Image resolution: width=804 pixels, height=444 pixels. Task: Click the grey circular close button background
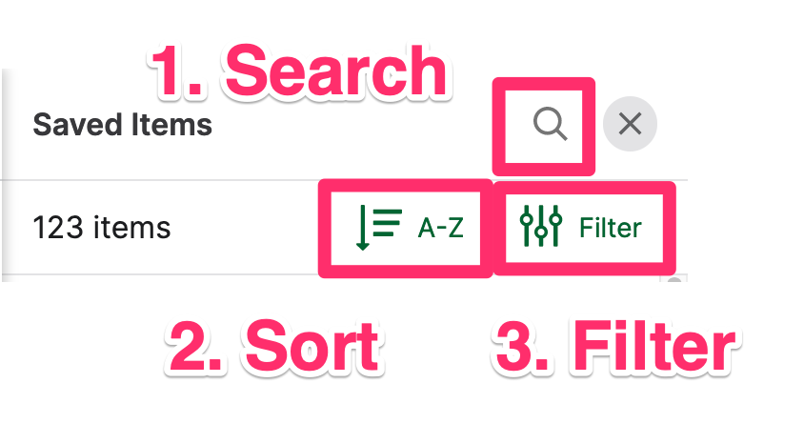pyautogui.click(x=630, y=124)
